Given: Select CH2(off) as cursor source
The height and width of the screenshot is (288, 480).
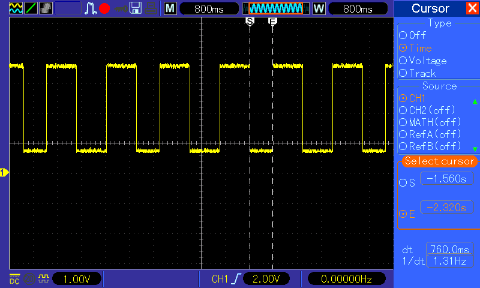Looking at the screenshot, I should [x=427, y=110].
